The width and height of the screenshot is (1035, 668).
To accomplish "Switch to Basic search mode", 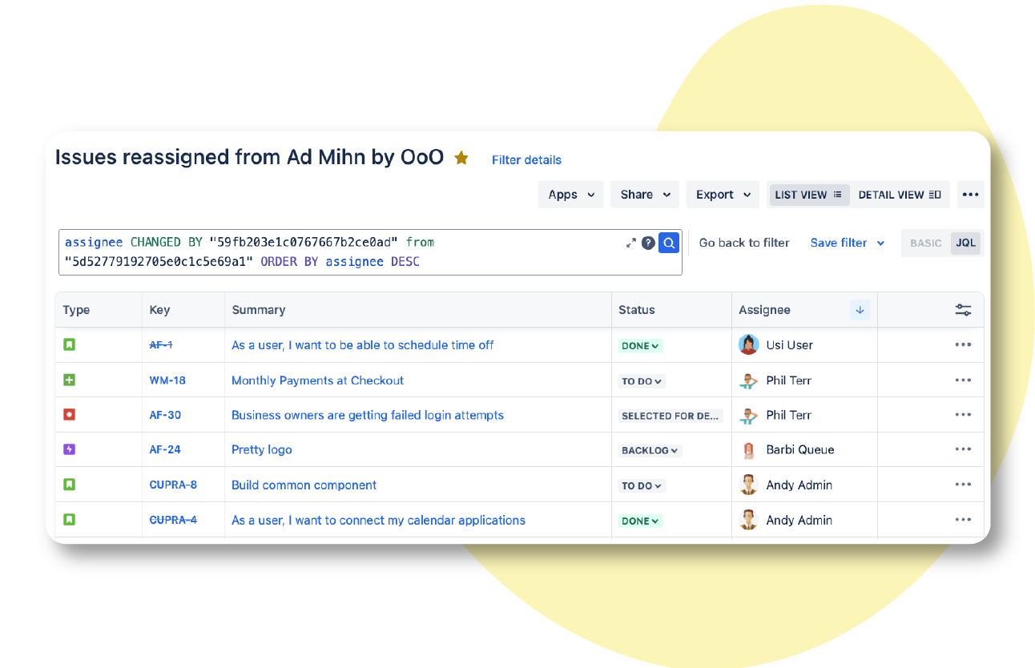I will tap(925, 243).
